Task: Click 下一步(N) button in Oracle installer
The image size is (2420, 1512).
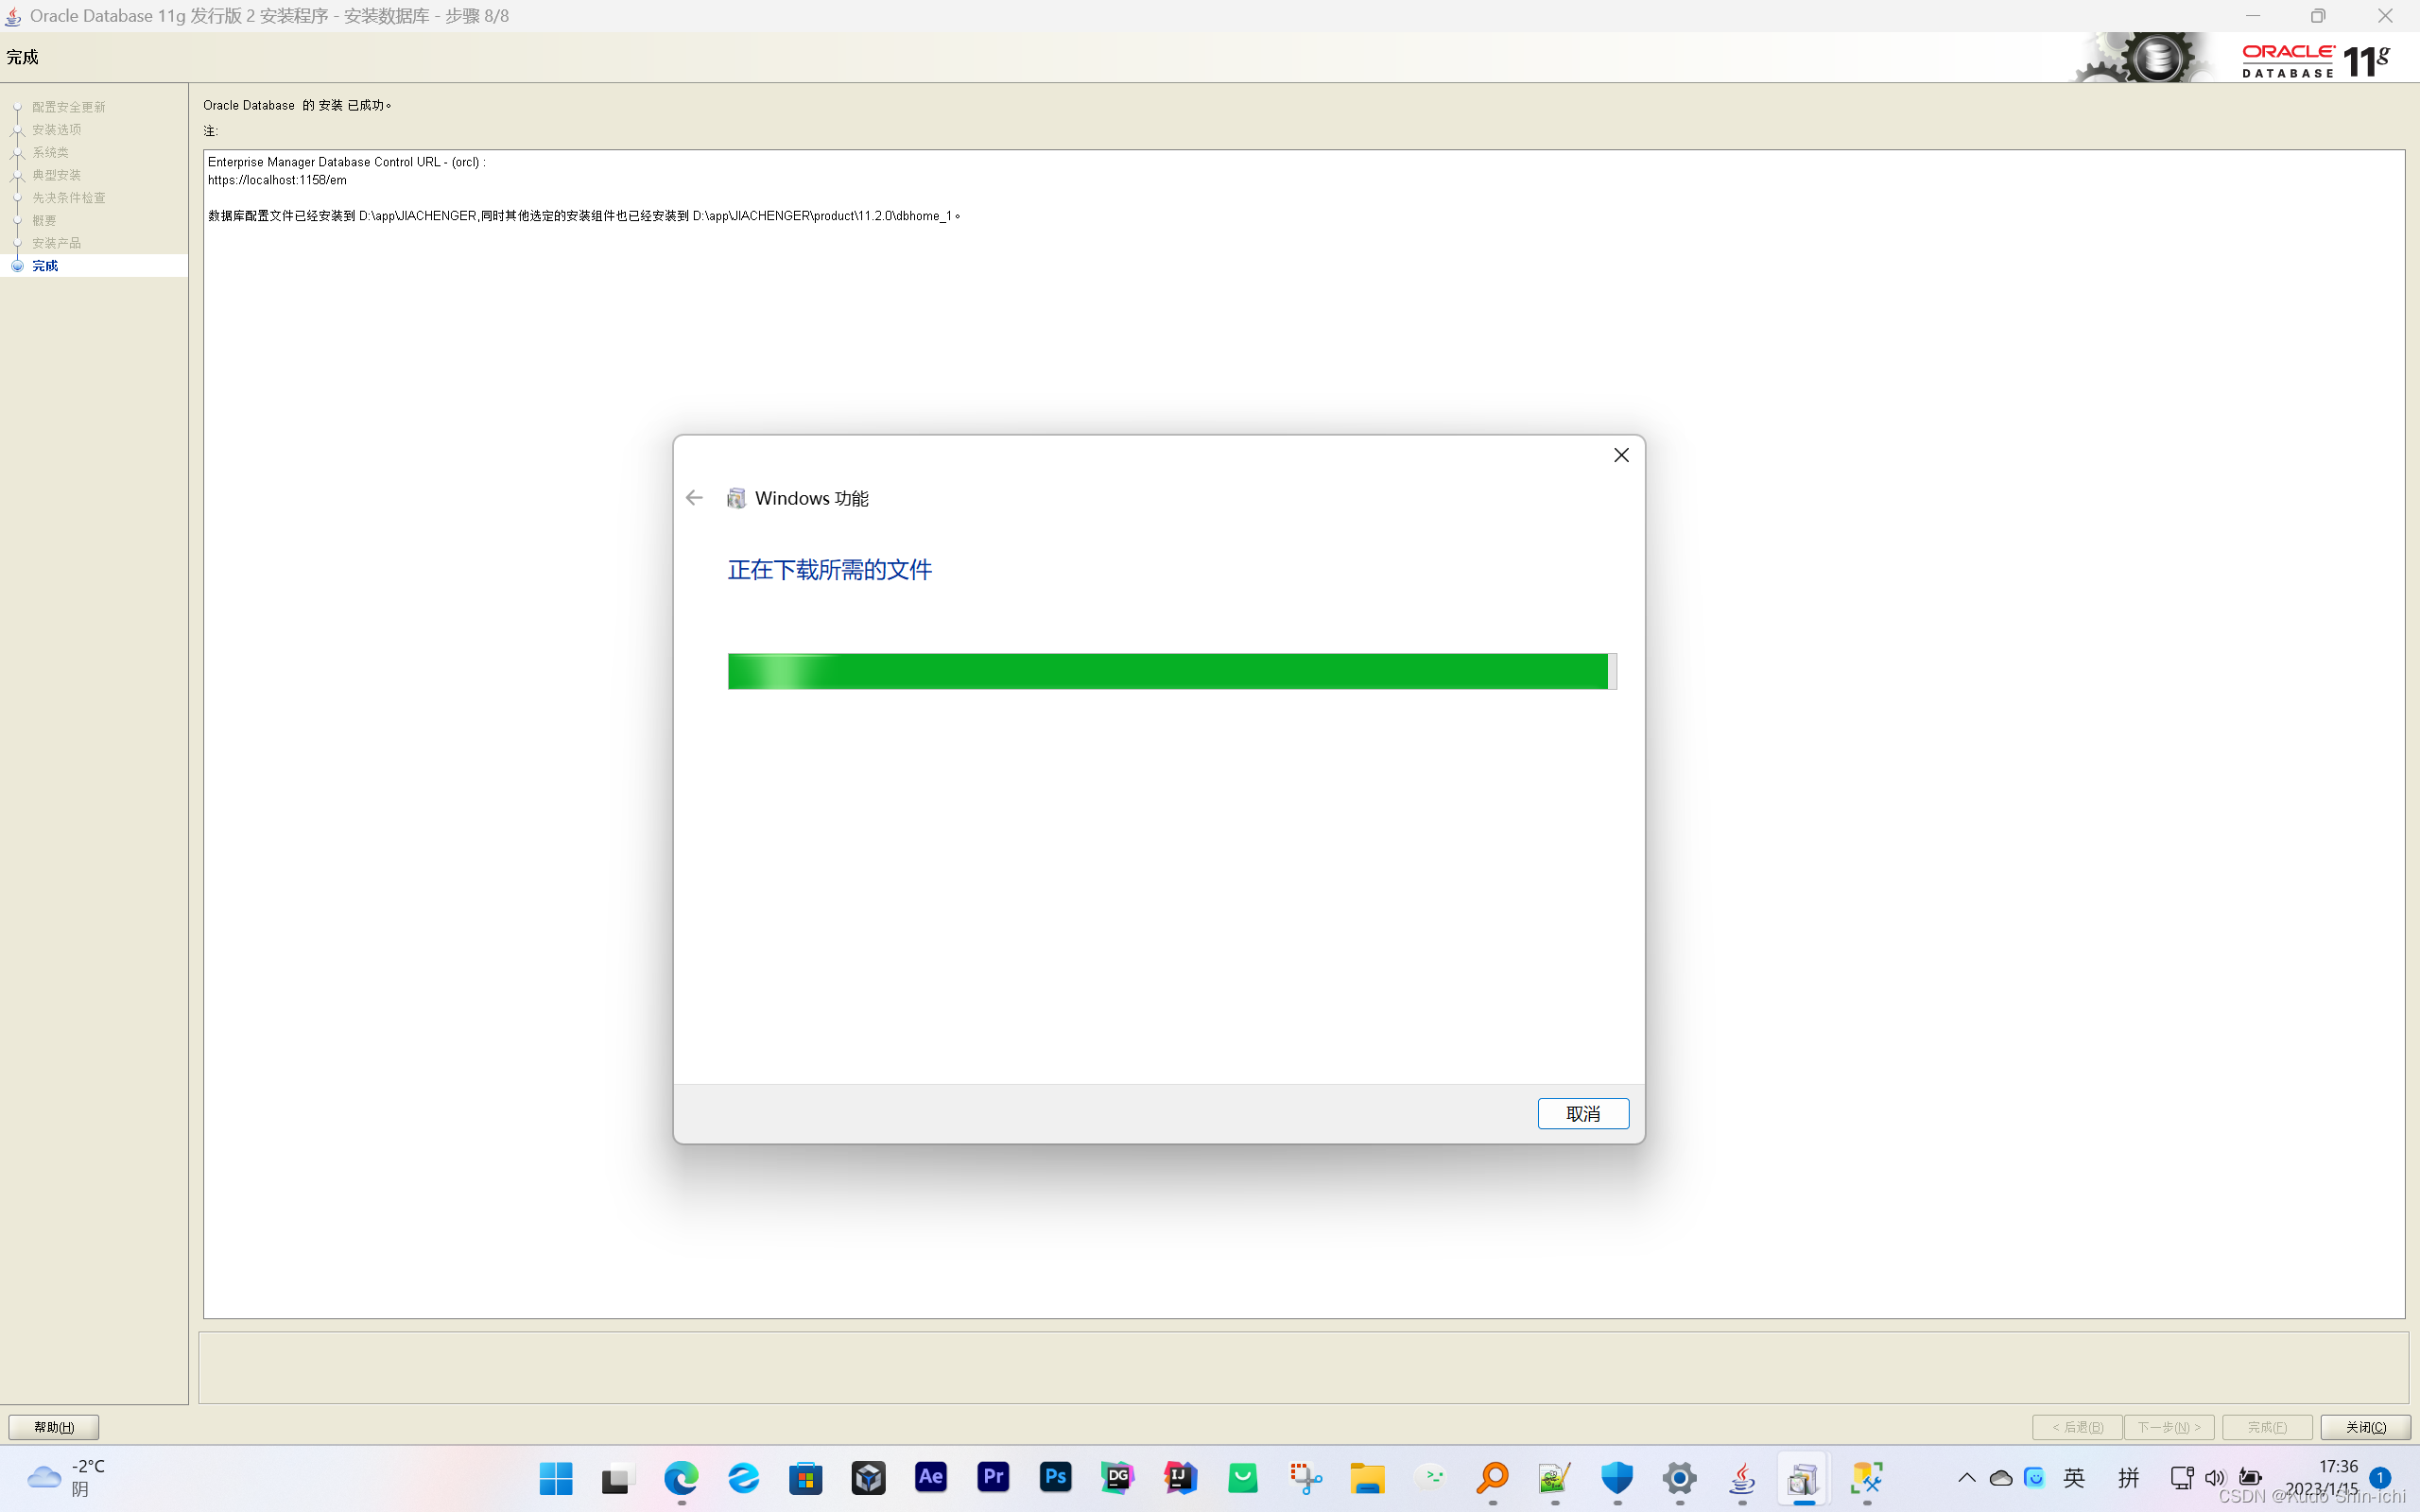Action: 2169,1427
